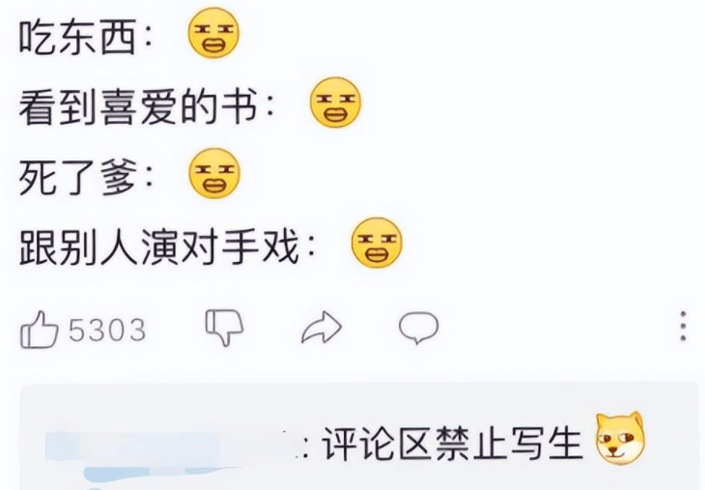
Task: Tap the emoji after 死了爹
Action: pos(214,173)
